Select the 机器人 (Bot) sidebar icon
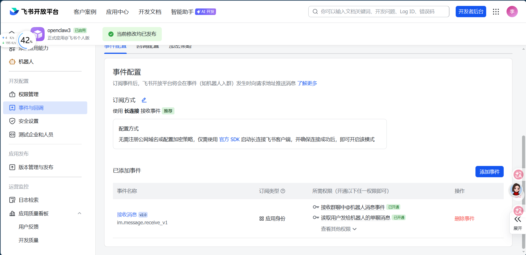Screen dimensions: 526x255 click(x=12, y=61)
